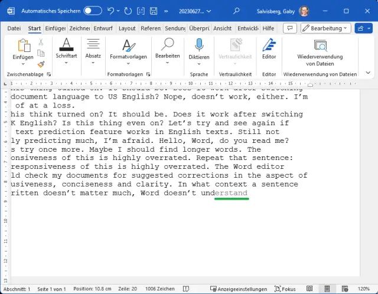Open the Datei tab
Screen dimensions: 378x294
point(14,28)
